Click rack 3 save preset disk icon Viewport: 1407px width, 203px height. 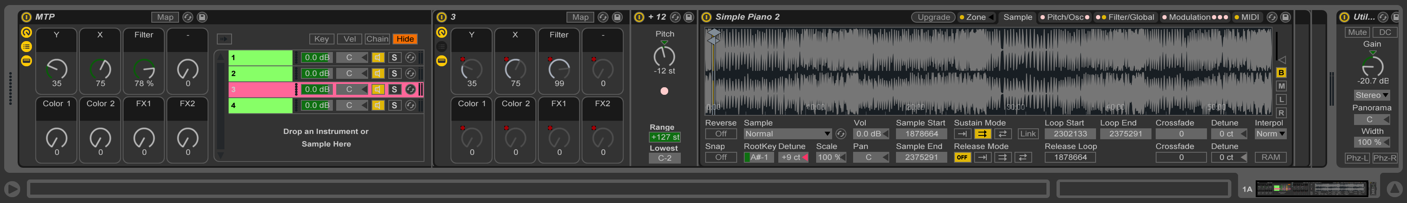point(617,17)
